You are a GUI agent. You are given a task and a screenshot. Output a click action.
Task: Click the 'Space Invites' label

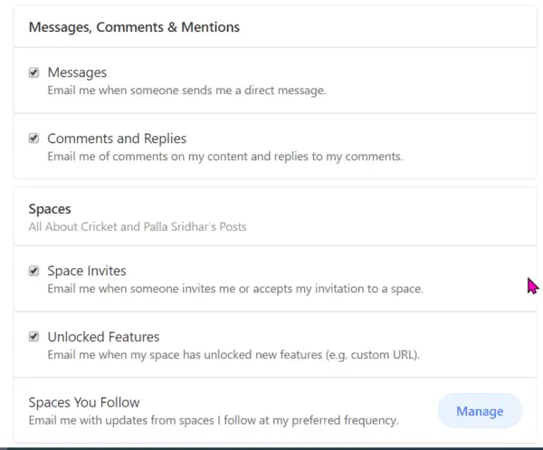tap(87, 271)
